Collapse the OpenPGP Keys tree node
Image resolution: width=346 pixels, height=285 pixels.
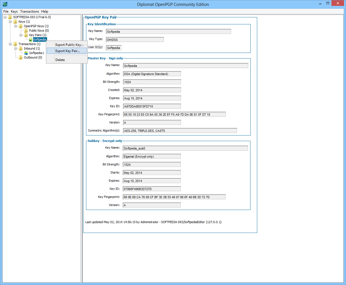point(15,26)
